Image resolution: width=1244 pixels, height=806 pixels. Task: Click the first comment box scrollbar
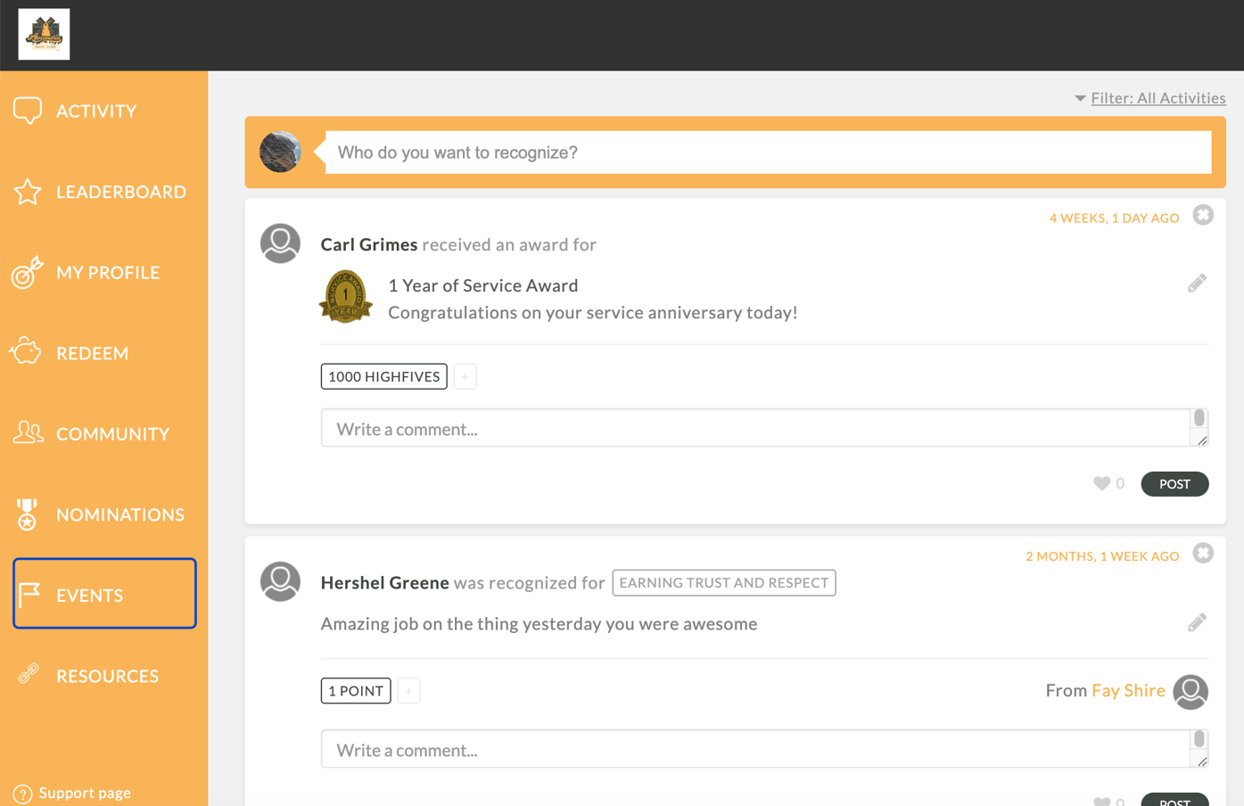point(1199,418)
